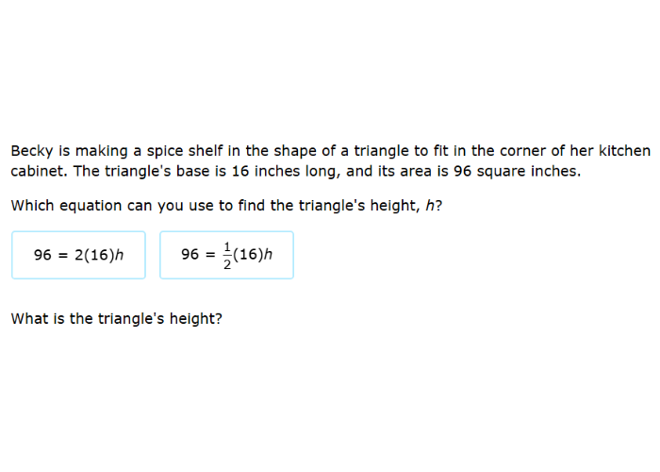The image size is (660, 472).
Task: Click the "(16)h" part of the second equation
Action: click(253, 255)
